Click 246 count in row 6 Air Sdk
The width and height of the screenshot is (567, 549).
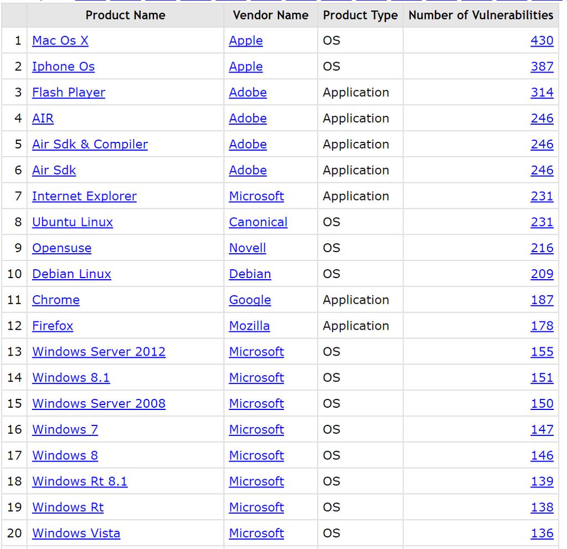click(x=542, y=170)
